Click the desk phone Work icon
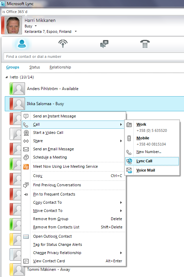184x277 pixels. 129,125
